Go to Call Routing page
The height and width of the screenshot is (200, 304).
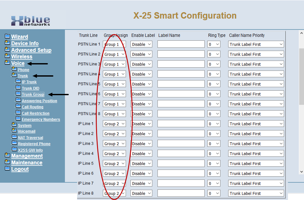[32, 107]
